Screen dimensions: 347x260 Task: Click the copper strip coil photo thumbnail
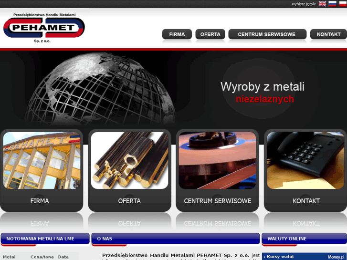[x=218, y=160]
